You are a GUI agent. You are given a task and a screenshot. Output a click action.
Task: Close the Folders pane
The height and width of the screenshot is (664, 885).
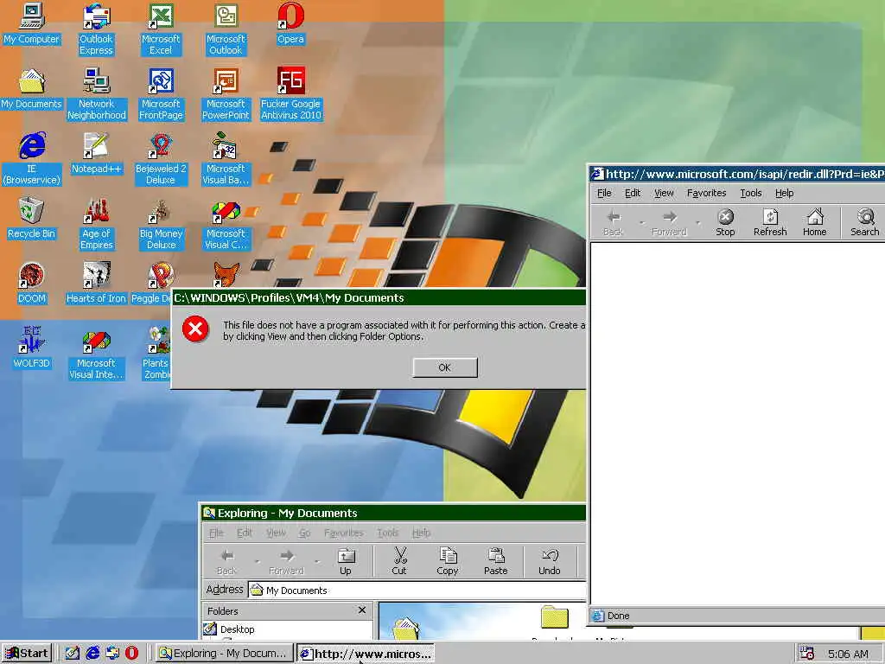(362, 610)
